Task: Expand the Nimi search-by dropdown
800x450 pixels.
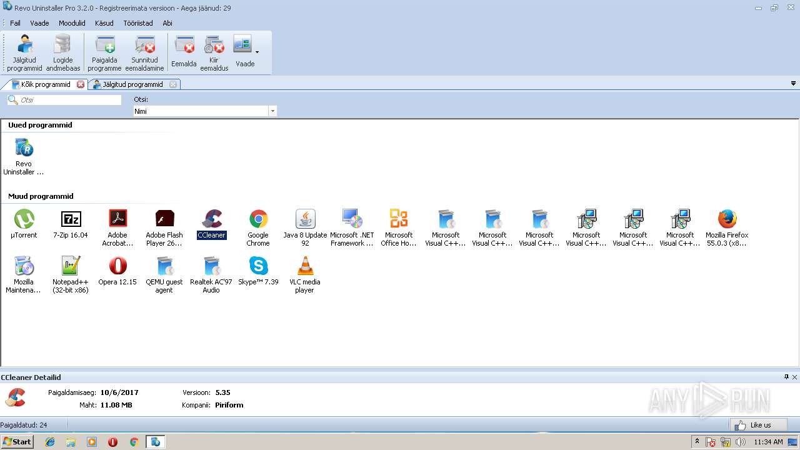Action: [x=272, y=111]
